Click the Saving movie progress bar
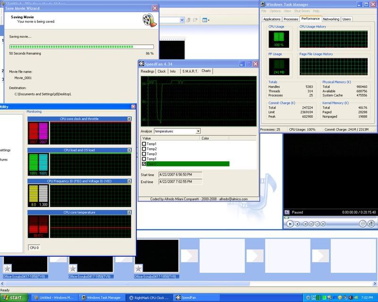Viewport: 378px width, 302px height. [x=81, y=47]
